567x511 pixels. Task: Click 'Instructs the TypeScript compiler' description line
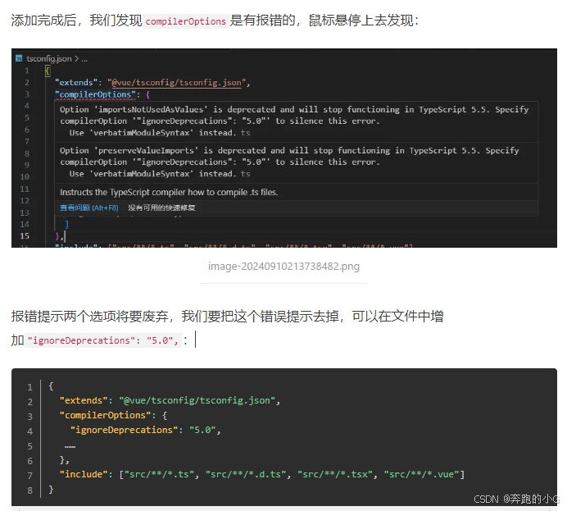coord(169,192)
